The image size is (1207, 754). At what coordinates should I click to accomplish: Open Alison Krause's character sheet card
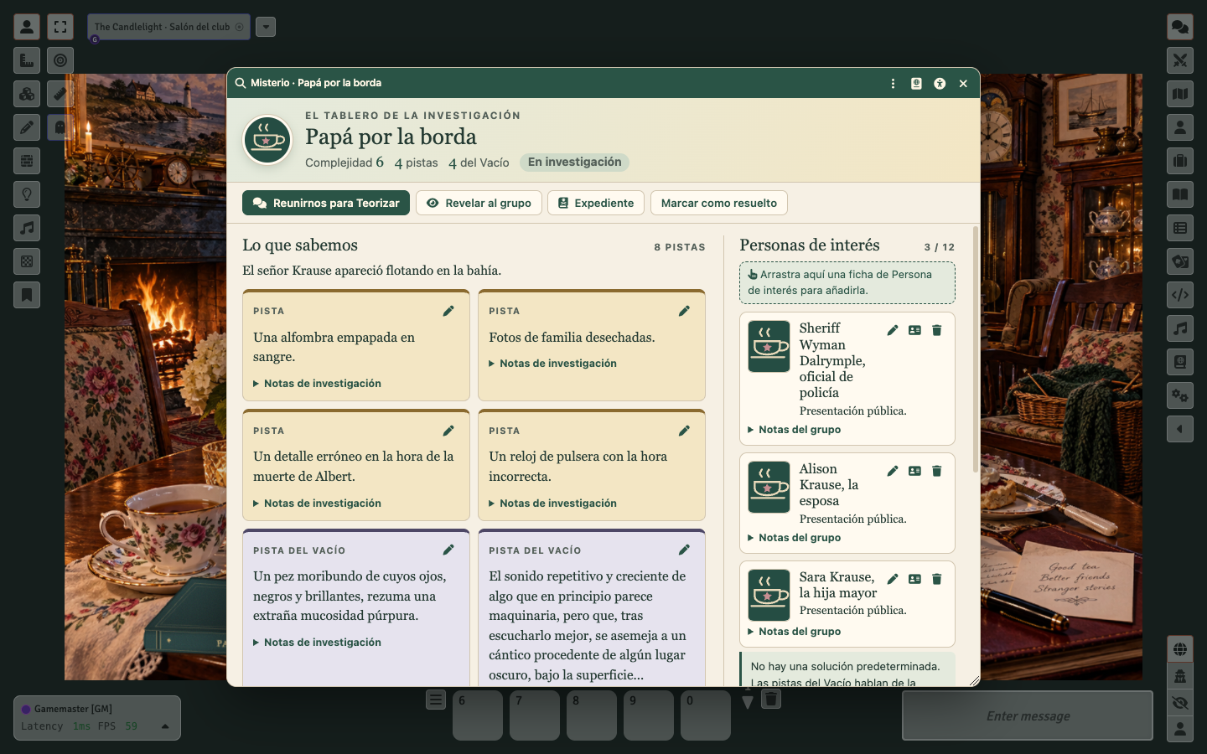pyautogui.click(x=914, y=471)
